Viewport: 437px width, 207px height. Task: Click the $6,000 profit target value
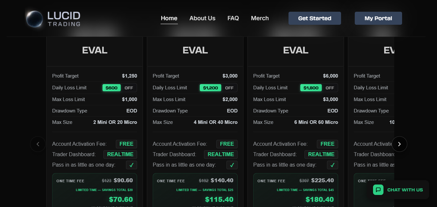point(331,76)
